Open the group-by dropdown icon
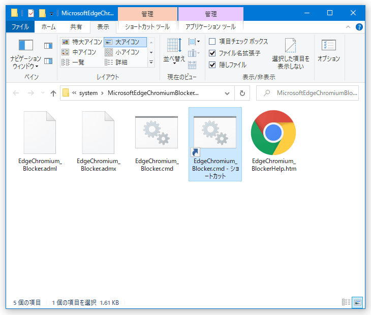The width and height of the screenshot is (371, 315). pos(194,42)
